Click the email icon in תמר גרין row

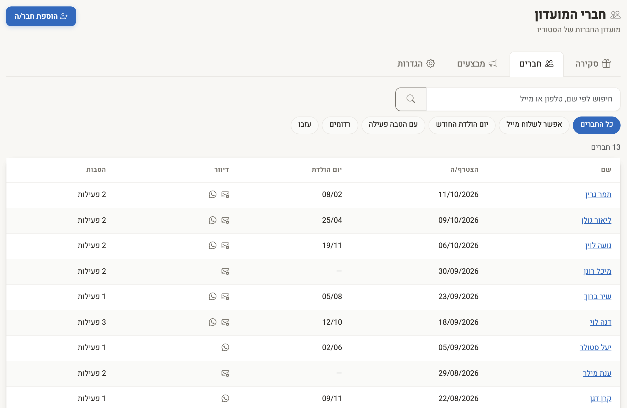pyautogui.click(x=225, y=194)
